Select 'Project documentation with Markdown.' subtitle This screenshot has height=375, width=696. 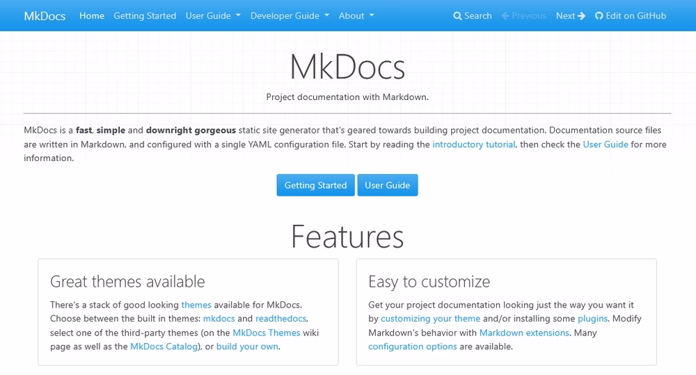347,97
